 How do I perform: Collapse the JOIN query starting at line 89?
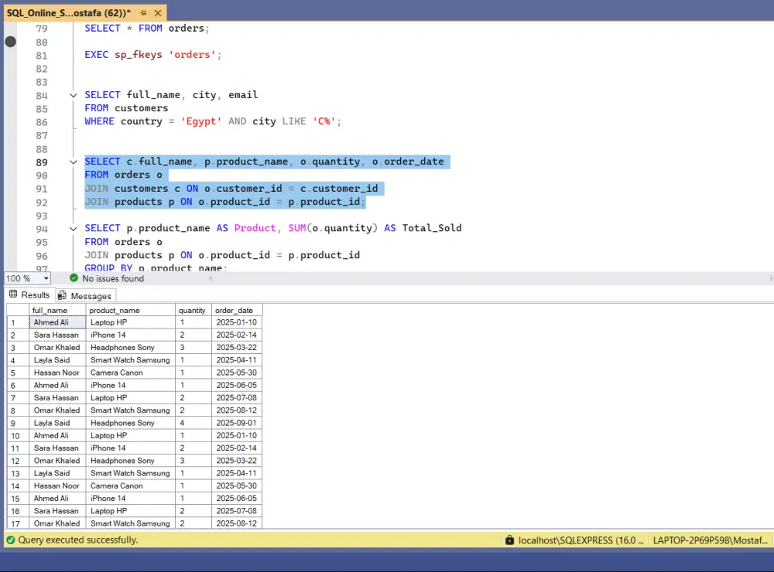click(x=73, y=162)
